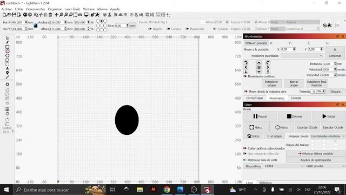Toggle Cortar gráficos seleccionados
Screen dimensions: 346x195
(x=245, y=148)
